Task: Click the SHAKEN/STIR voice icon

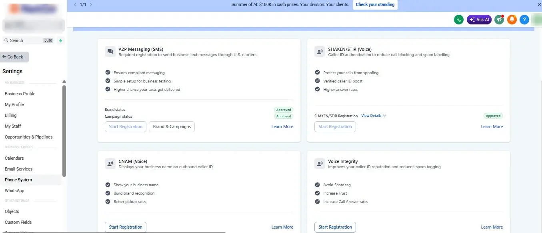Action: pos(319,52)
